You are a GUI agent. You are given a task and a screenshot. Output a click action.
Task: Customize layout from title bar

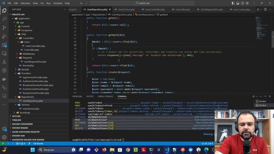pyautogui.click(x=247, y=3)
